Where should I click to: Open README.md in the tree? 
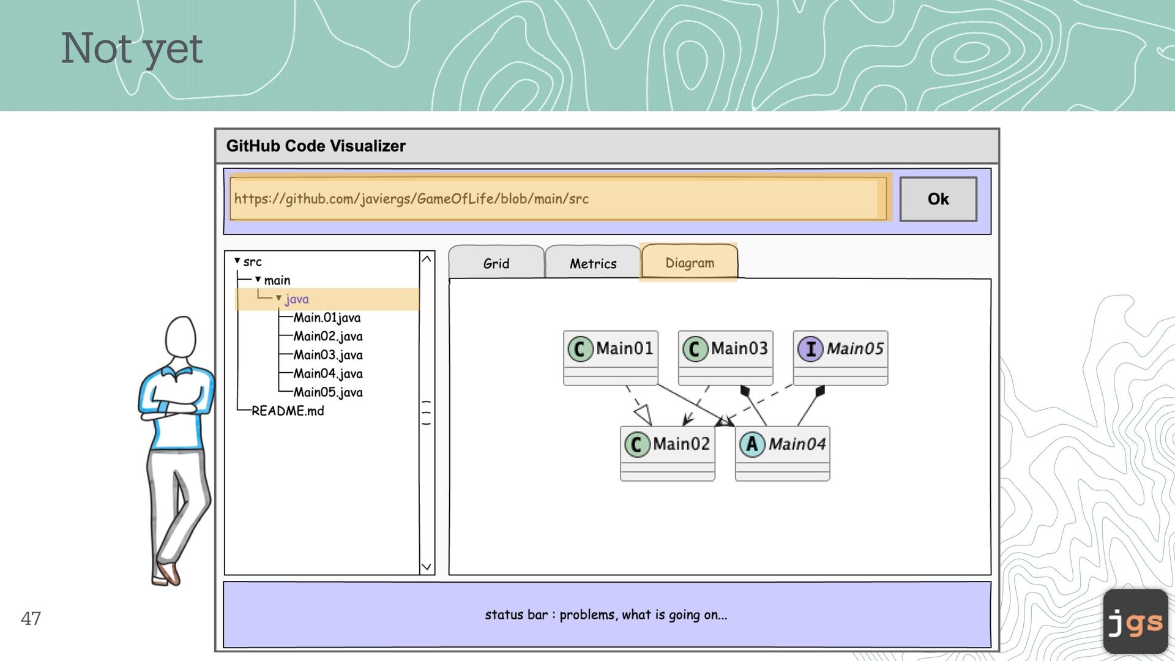[x=288, y=411]
